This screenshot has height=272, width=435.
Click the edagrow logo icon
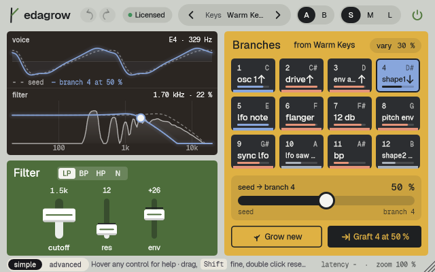[x=14, y=15]
